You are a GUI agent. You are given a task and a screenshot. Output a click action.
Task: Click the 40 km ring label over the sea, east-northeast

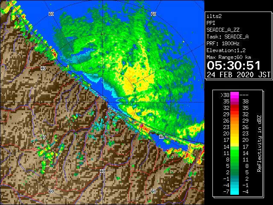coord(162,68)
